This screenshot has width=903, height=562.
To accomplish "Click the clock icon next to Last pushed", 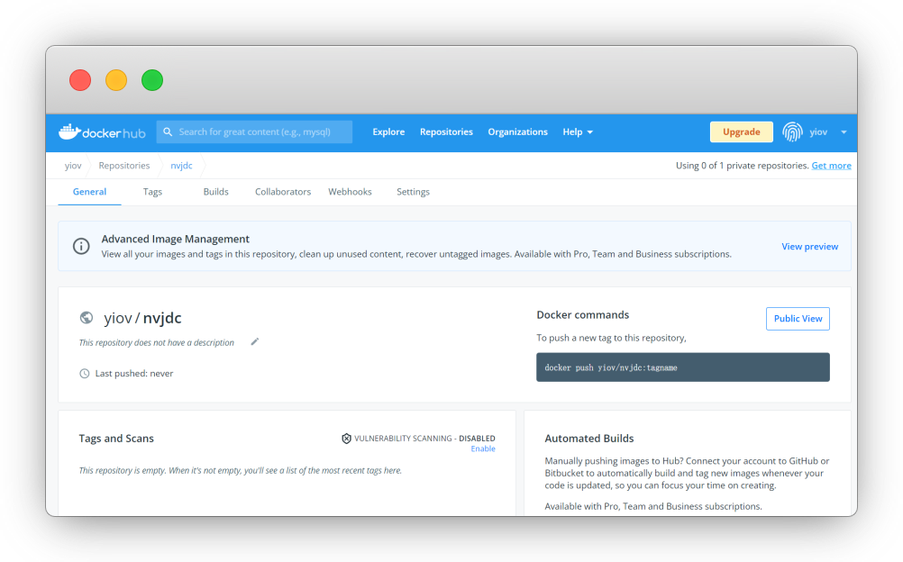I will tap(85, 374).
